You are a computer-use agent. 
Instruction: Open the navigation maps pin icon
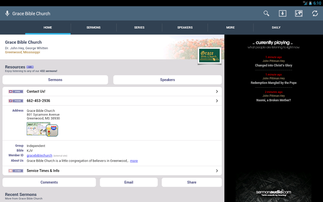[x=52, y=130]
